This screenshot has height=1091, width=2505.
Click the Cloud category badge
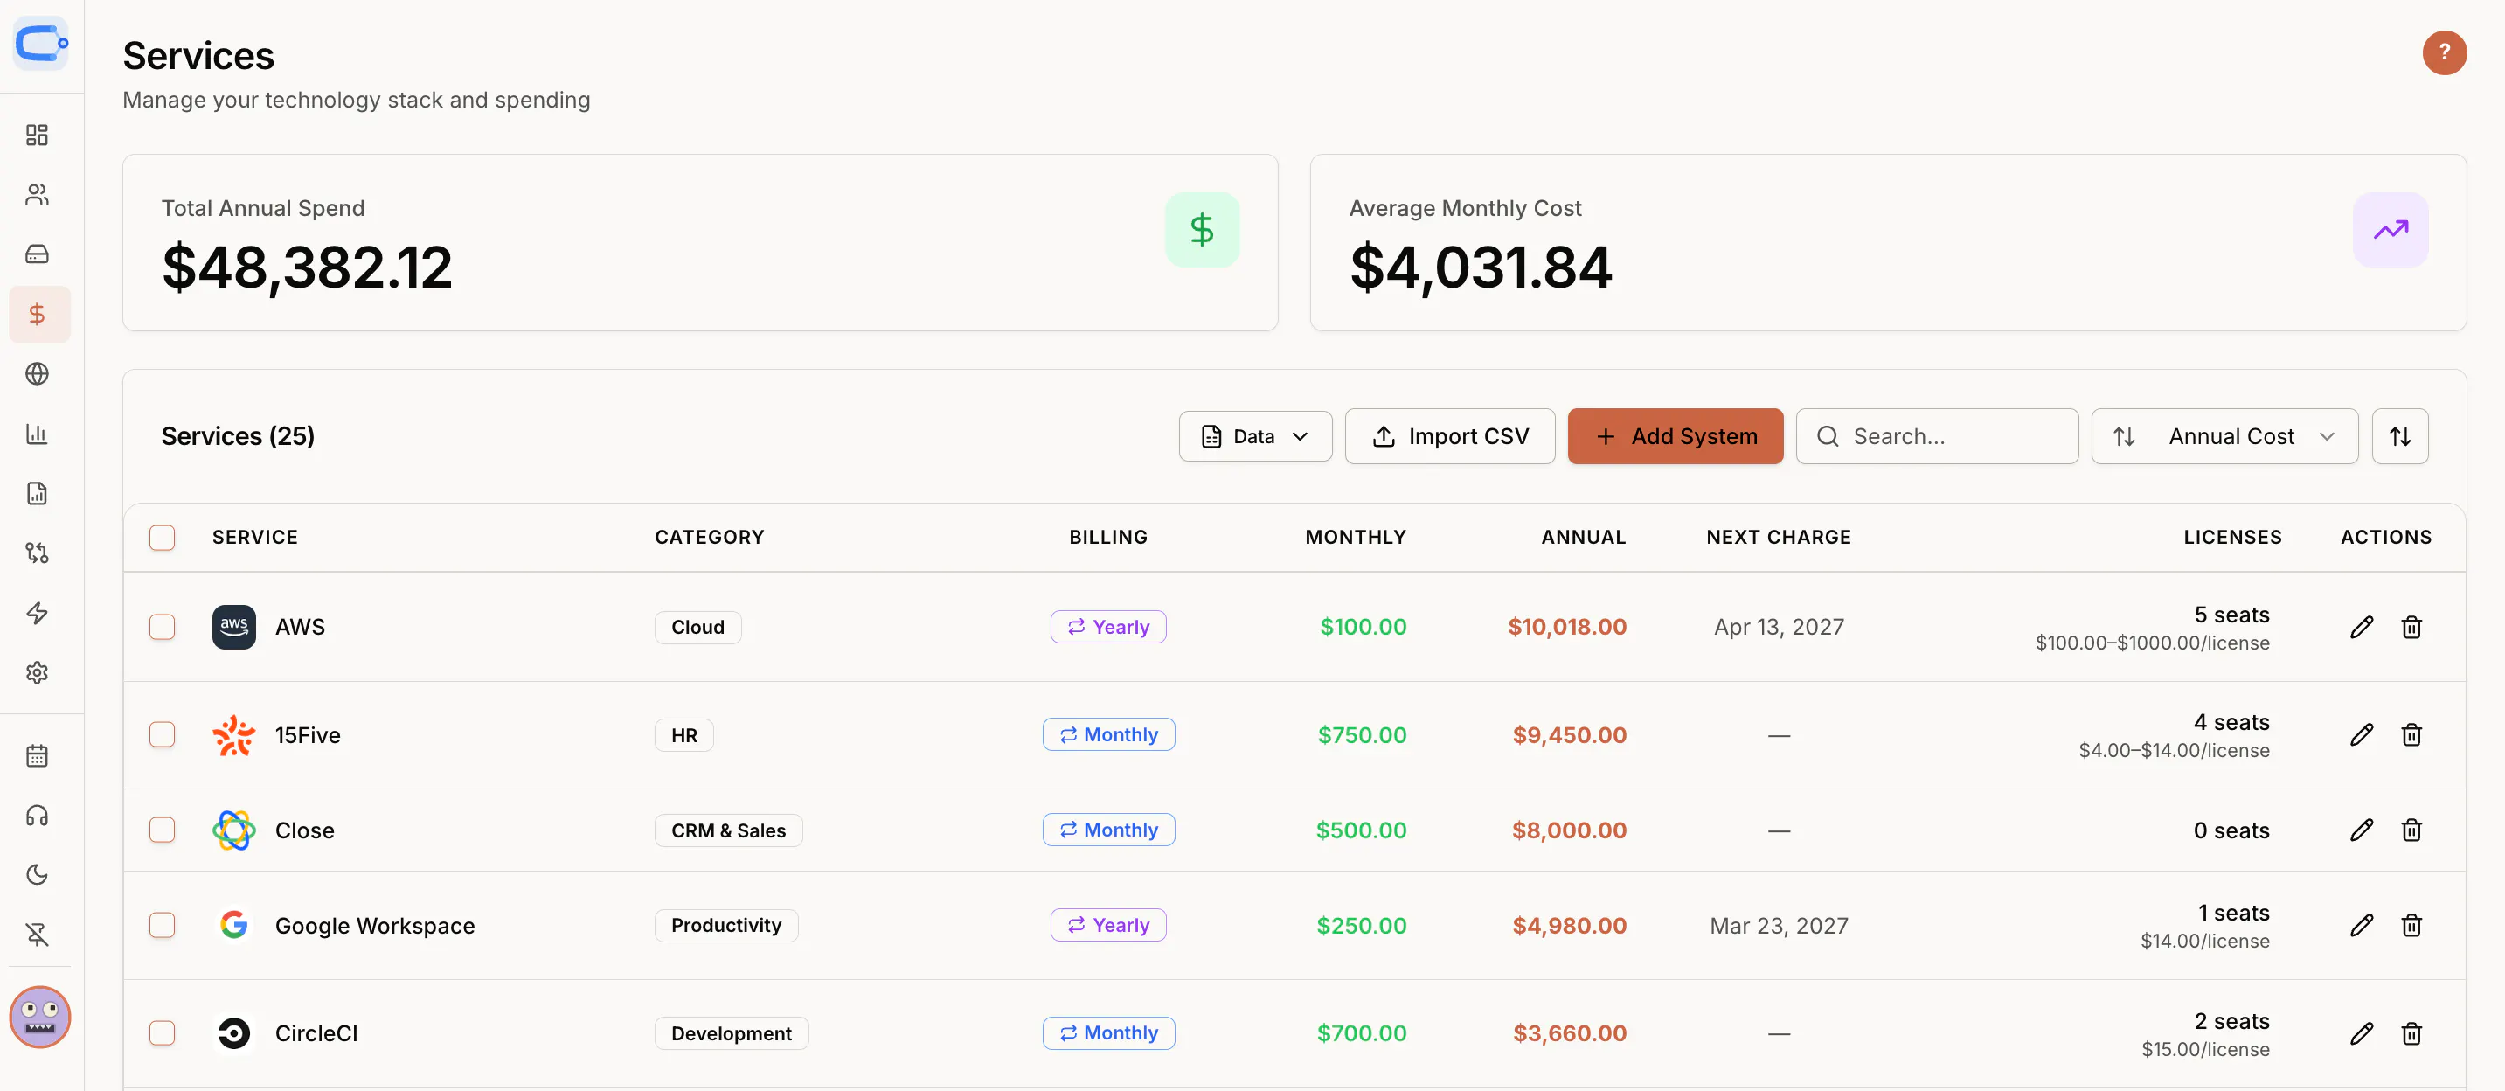pyautogui.click(x=697, y=627)
